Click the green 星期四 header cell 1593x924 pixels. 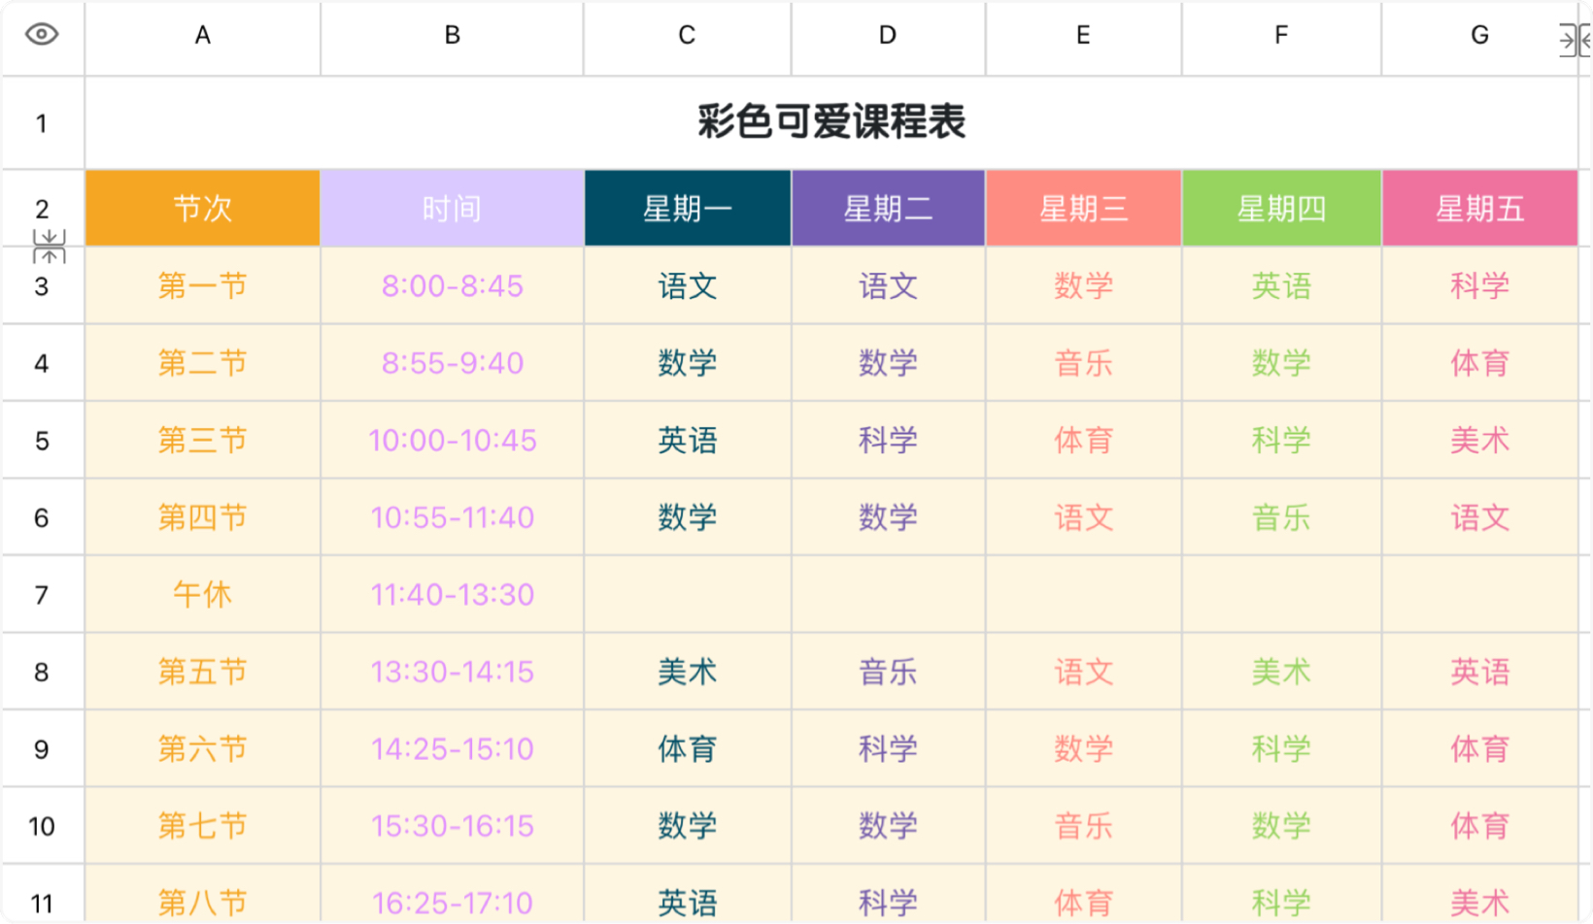click(1281, 209)
